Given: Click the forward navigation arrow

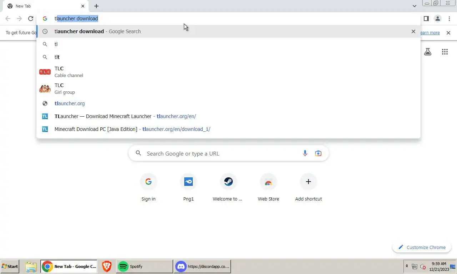Looking at the screenshot, I should [19, 19].
